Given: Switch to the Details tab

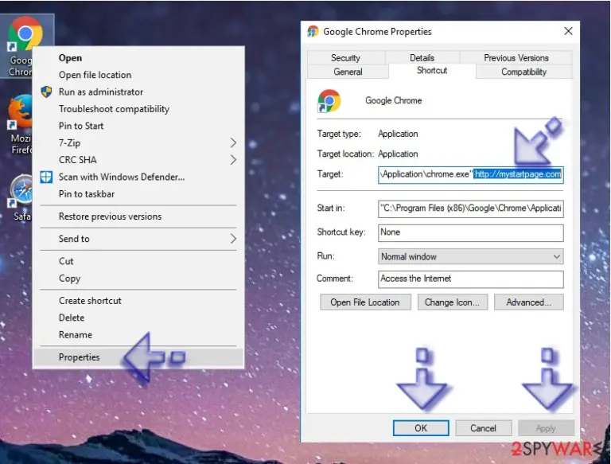Looking at the screenshot, I should coord(422,58).
